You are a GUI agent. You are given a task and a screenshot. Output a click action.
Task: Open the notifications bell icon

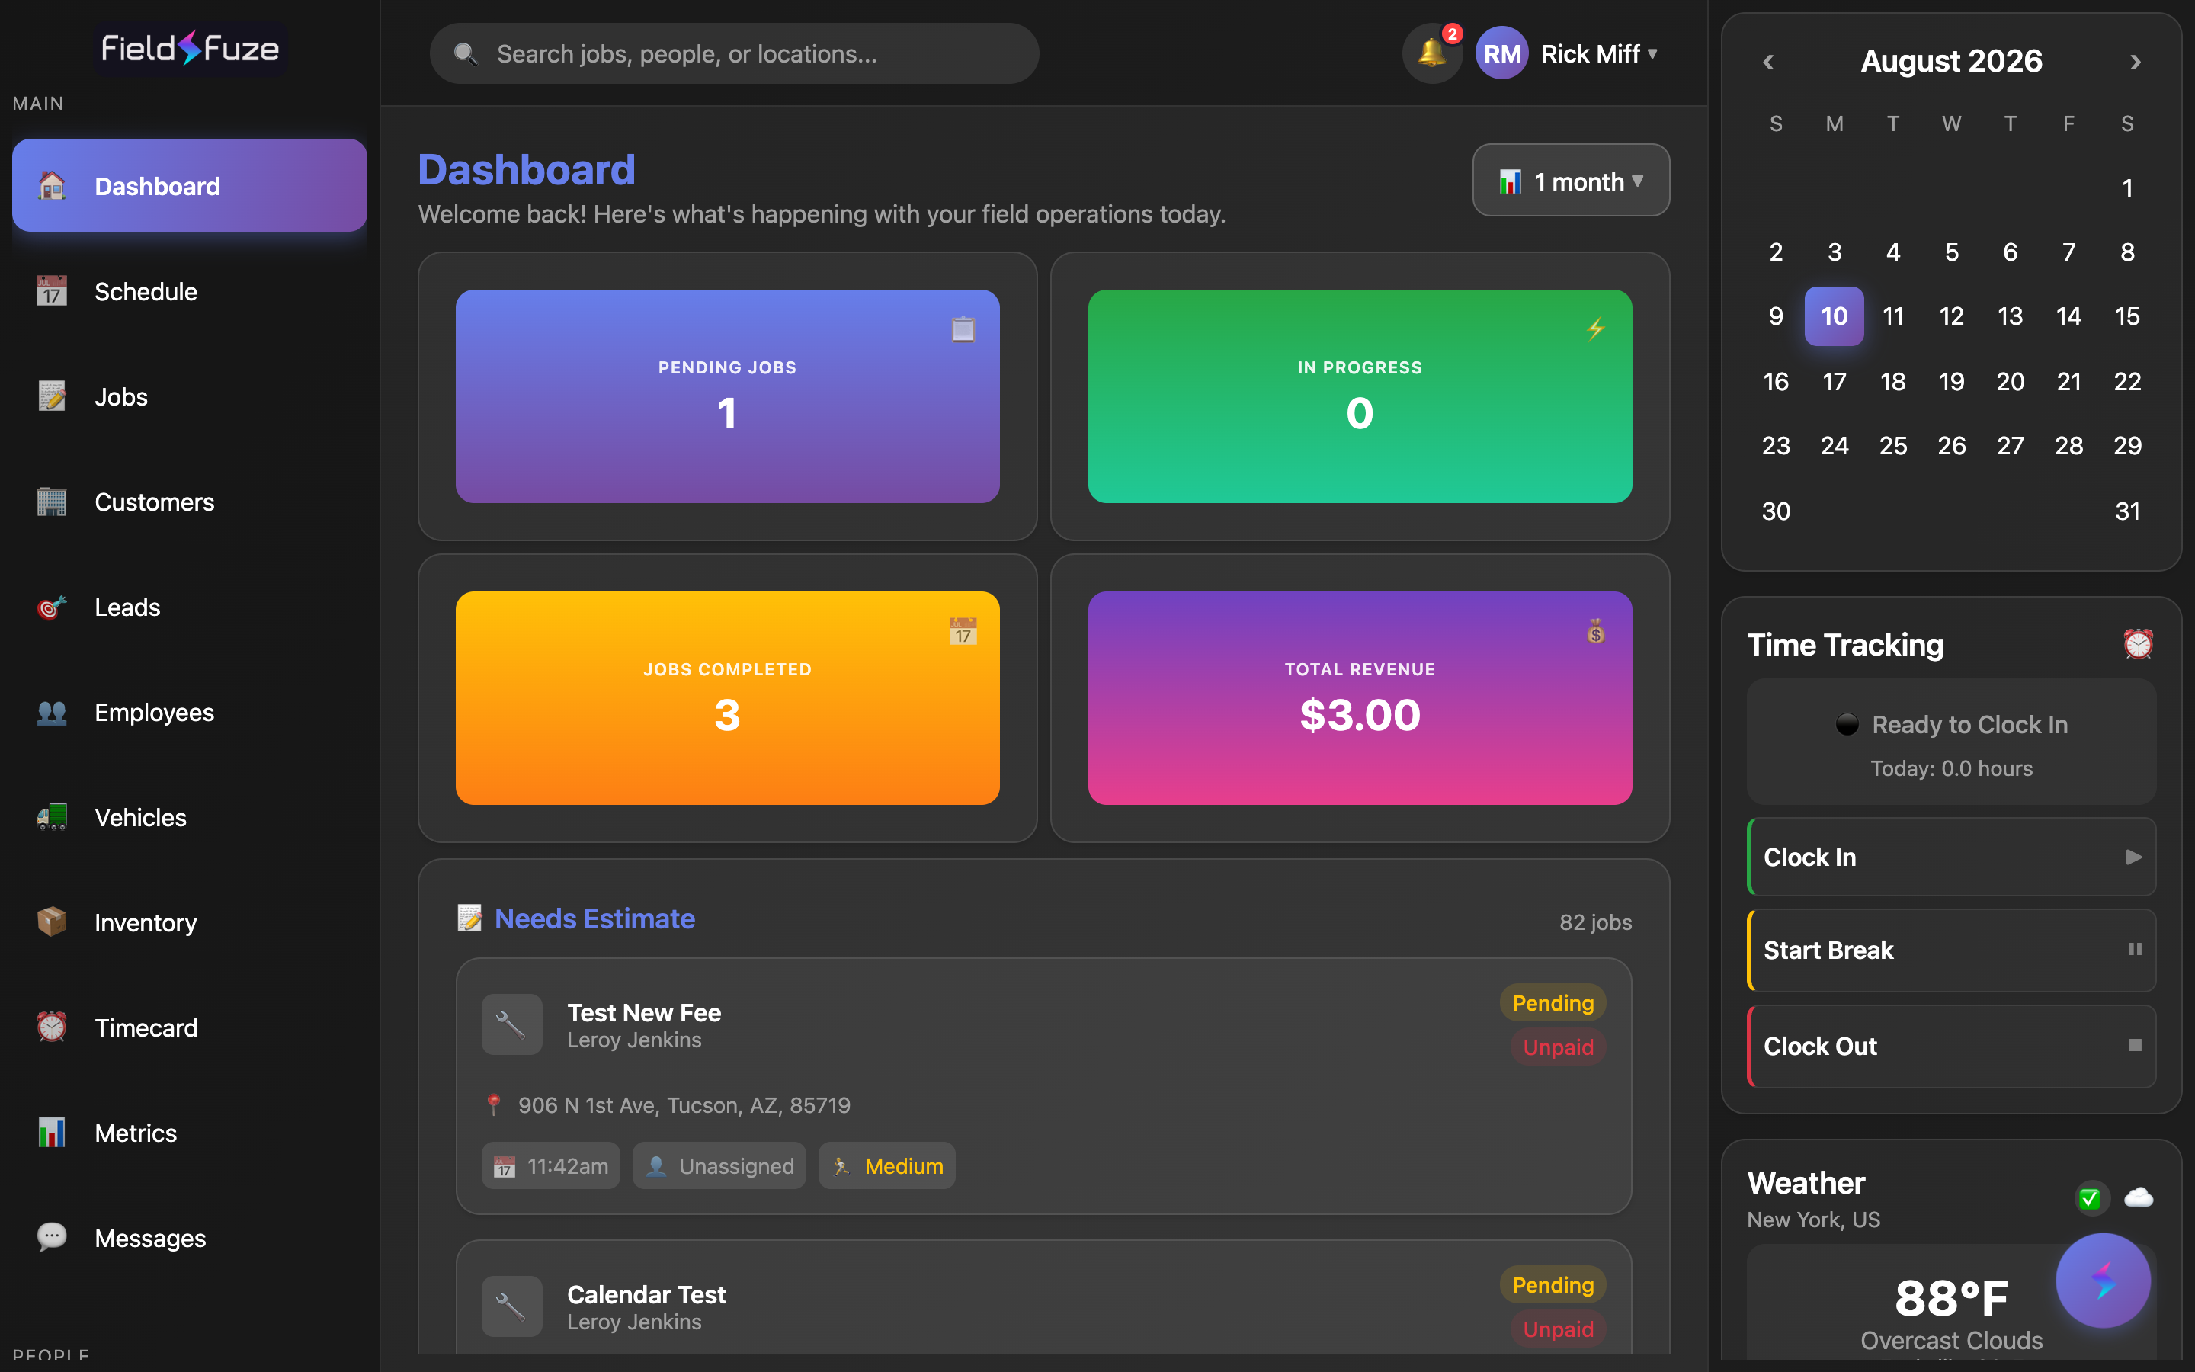click(x=1431, y=53)
